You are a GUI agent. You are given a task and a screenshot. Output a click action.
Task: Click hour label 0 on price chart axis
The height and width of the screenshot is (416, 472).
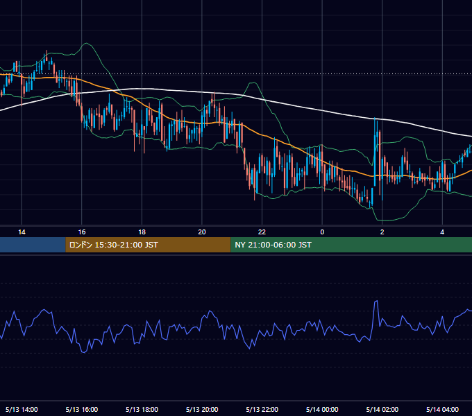[322, 232]
